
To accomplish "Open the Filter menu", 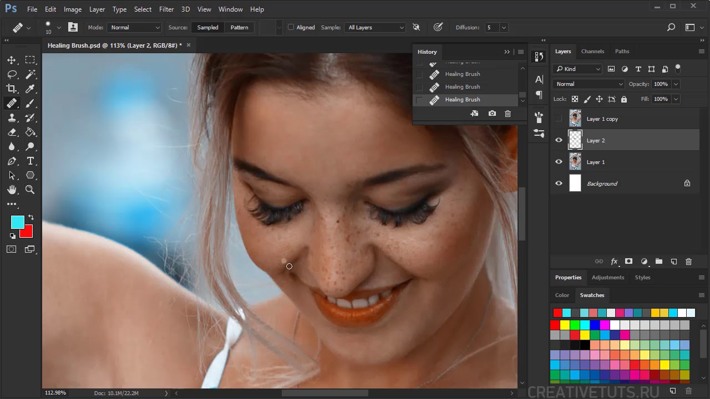I will pos(166,9).
